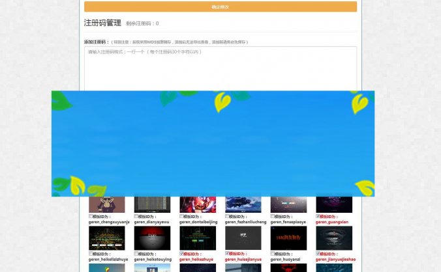
Task: Click the geren_heiketouying template ID text
Action: 153,260
